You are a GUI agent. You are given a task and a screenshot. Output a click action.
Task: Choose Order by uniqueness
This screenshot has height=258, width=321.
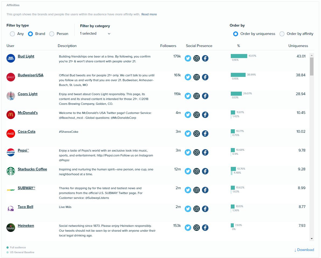pyautogui.click(x=236, y=34)
